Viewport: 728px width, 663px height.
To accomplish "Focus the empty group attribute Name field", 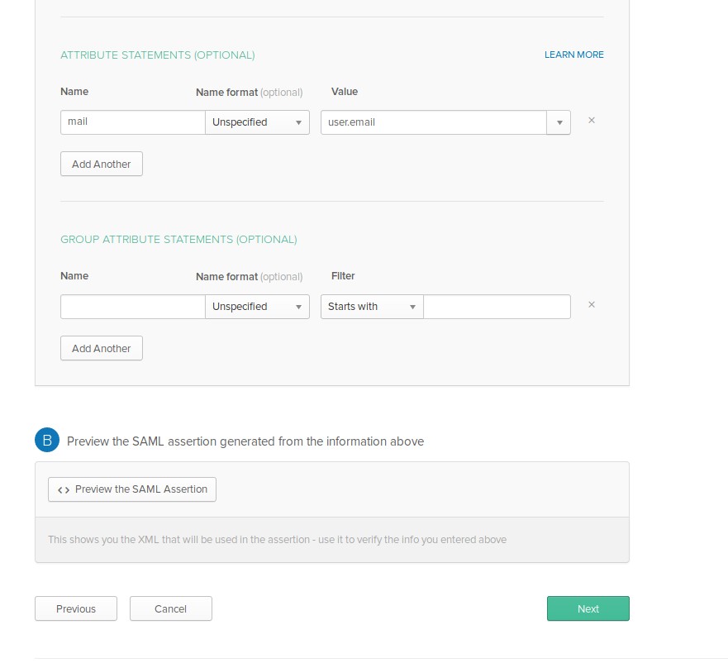I will click(x=133, y=307).
